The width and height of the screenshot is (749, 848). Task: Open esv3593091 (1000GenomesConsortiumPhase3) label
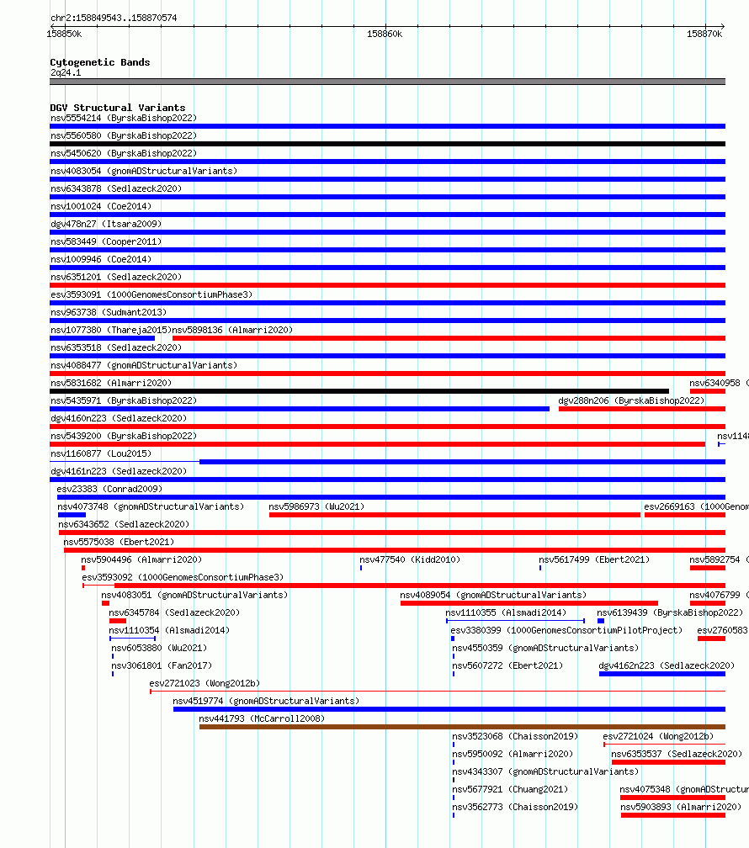(x=151, y=294)
